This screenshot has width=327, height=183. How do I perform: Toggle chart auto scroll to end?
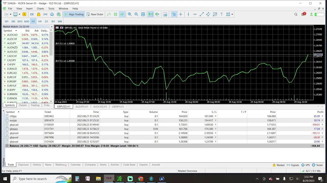150,14
